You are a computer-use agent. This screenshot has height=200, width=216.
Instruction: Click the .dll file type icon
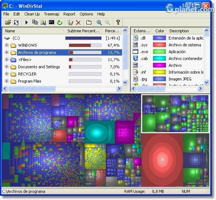136,38
